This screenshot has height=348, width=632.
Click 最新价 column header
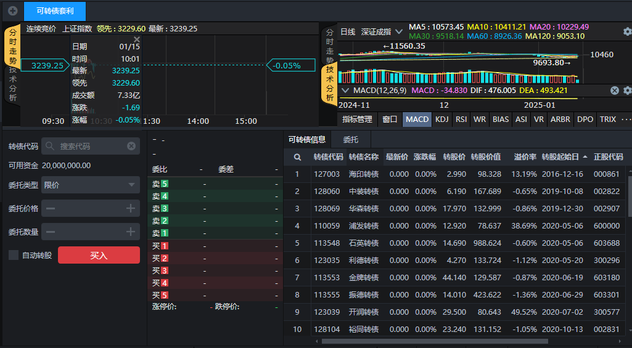396,156
